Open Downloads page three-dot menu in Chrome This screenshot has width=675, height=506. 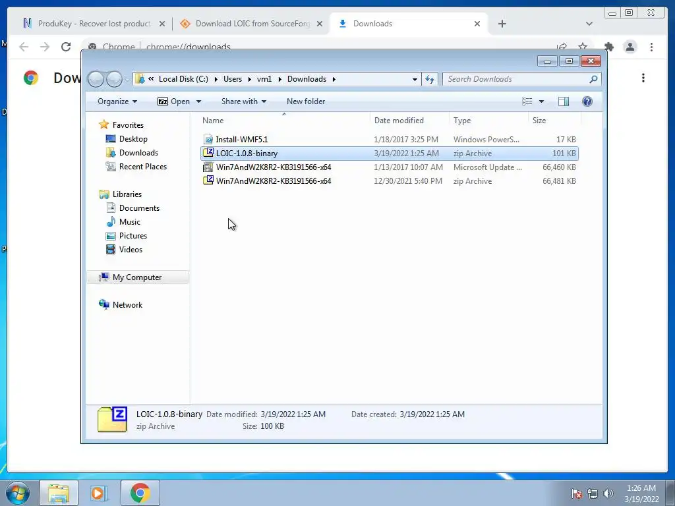click(x=643, y=78)
